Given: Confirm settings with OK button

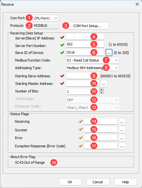Looking at the screenshot, I should 70,182.
